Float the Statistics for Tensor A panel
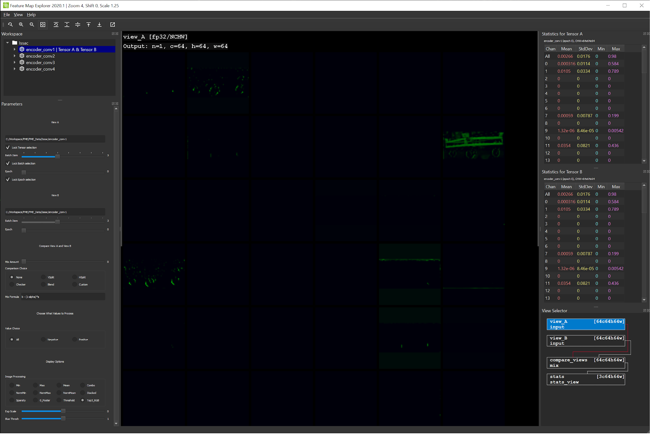The height and width of the screenshot is (435, 650). tap(645, 34)
